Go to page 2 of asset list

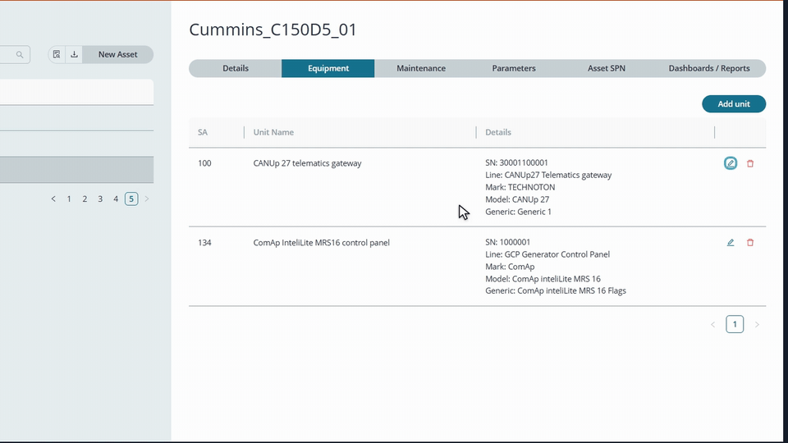[85, 199]
